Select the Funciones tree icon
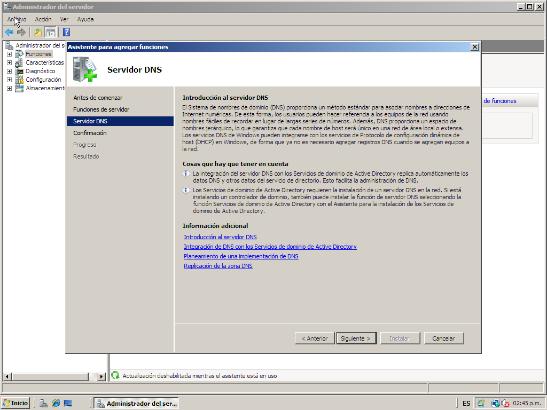547x410 pixels. click(20, 54)
